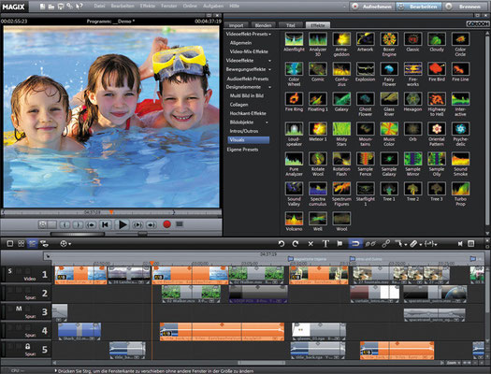Click the New Project icon in top toolbar
The width and height of the screenshot is (491, 374).
pyautogui.click(x=43, y=7)
